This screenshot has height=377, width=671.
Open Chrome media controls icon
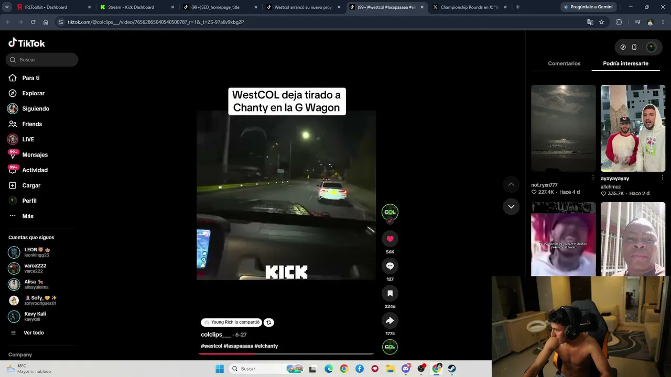pyautogui.click(x=637, y=22)
